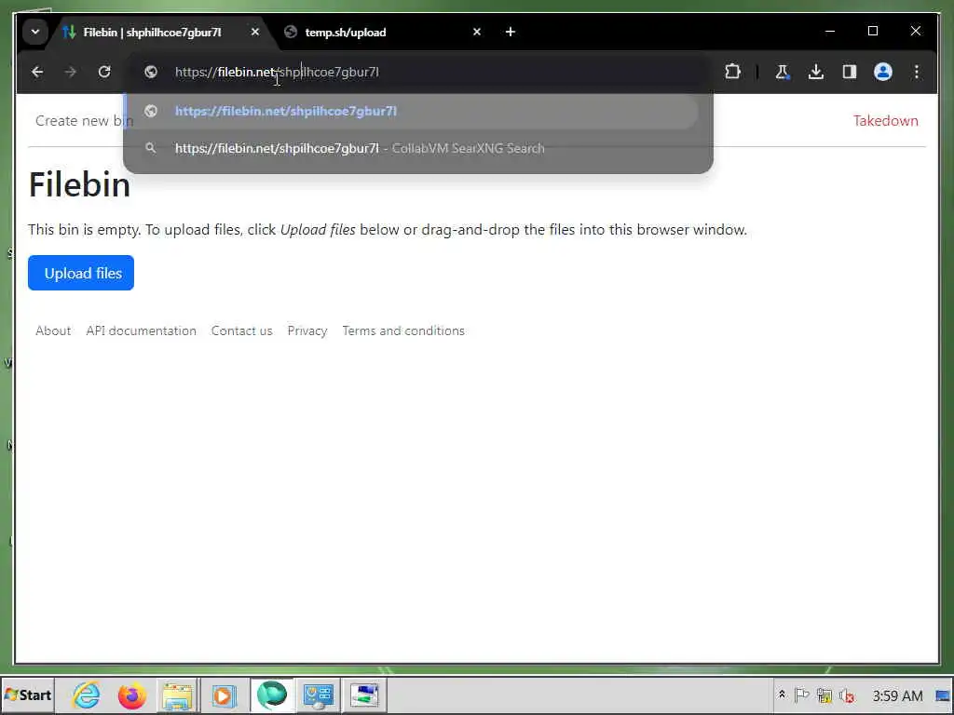
Task: Maximize the browser window
Action: point(872,31)
